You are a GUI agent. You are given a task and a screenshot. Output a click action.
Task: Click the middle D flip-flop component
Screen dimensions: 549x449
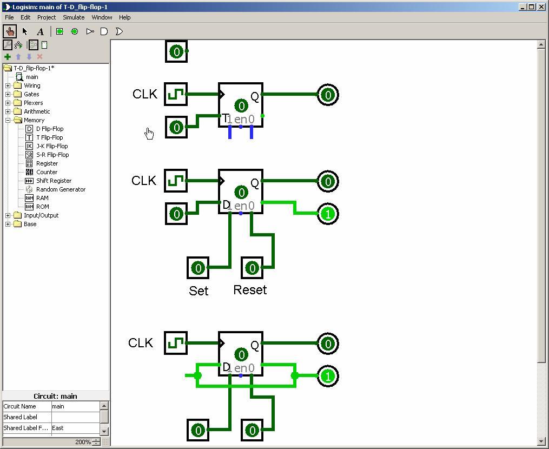pyautogui.click(x=241, y=192)
